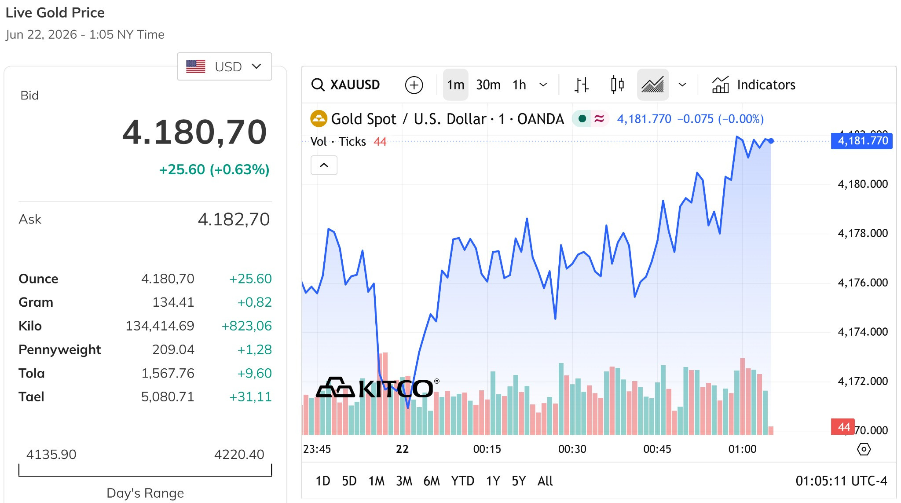Choose the YTD date range

tap(462, 481)
